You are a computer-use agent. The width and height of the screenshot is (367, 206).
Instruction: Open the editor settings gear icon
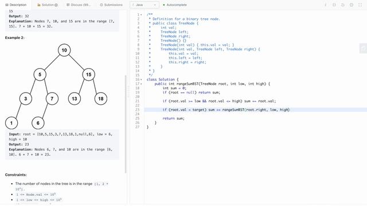352,5
